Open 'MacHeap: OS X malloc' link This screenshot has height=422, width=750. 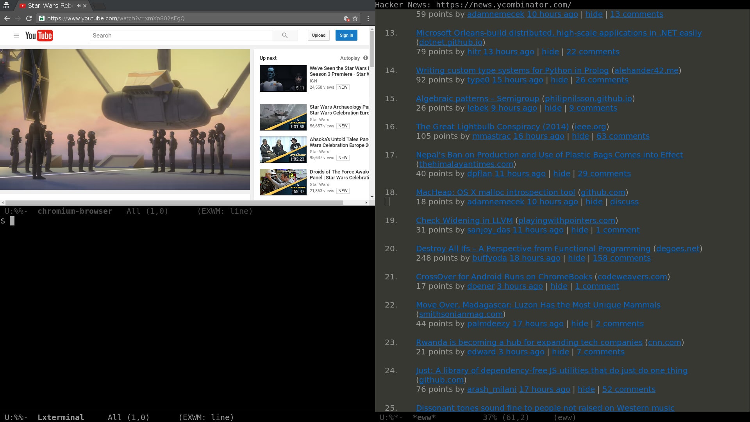pyautogui.click(x=495, y=192)
